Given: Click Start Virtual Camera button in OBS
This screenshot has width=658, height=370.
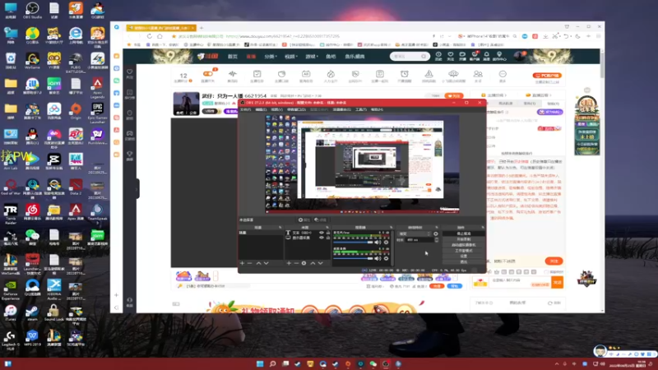Looking at the screenshot, I should click(x=464, y=245).
